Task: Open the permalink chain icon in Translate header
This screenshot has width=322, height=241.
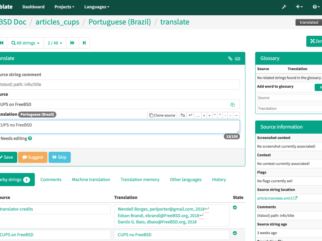Action: coord(230,58)
